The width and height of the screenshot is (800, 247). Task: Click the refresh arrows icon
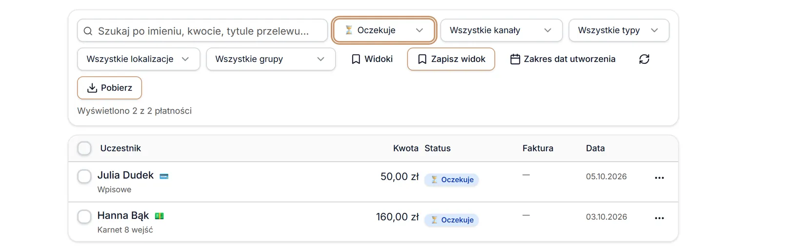coord(644,59)
